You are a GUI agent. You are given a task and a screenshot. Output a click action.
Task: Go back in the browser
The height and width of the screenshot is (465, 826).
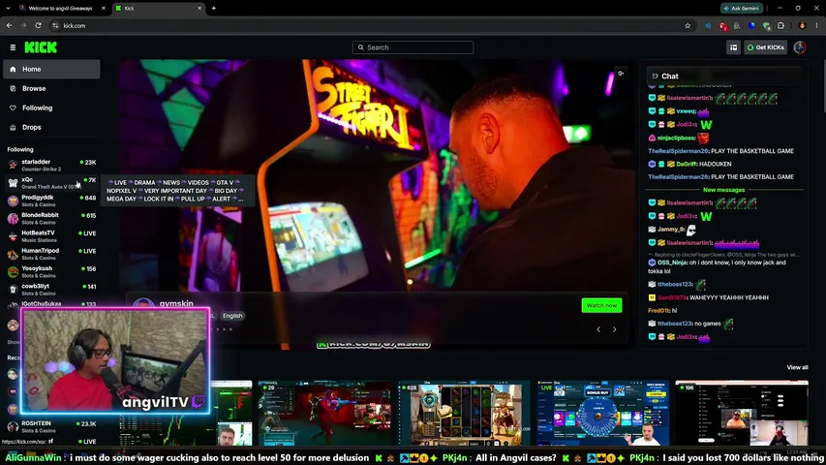[x=10, y=25]
